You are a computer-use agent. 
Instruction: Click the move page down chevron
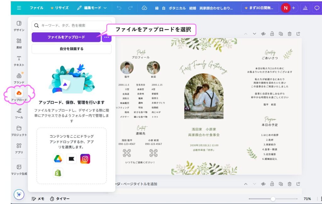tap(254, 34)
